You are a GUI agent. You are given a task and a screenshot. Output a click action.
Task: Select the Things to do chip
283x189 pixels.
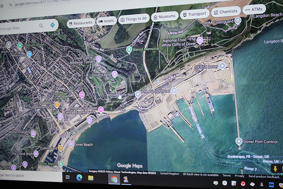(x=134, y=19)
